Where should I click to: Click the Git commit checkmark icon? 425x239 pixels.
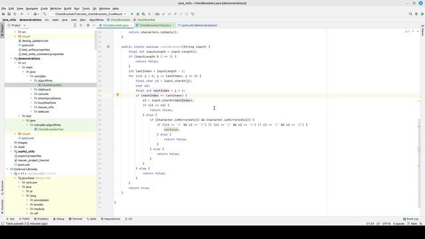[169, 14]
